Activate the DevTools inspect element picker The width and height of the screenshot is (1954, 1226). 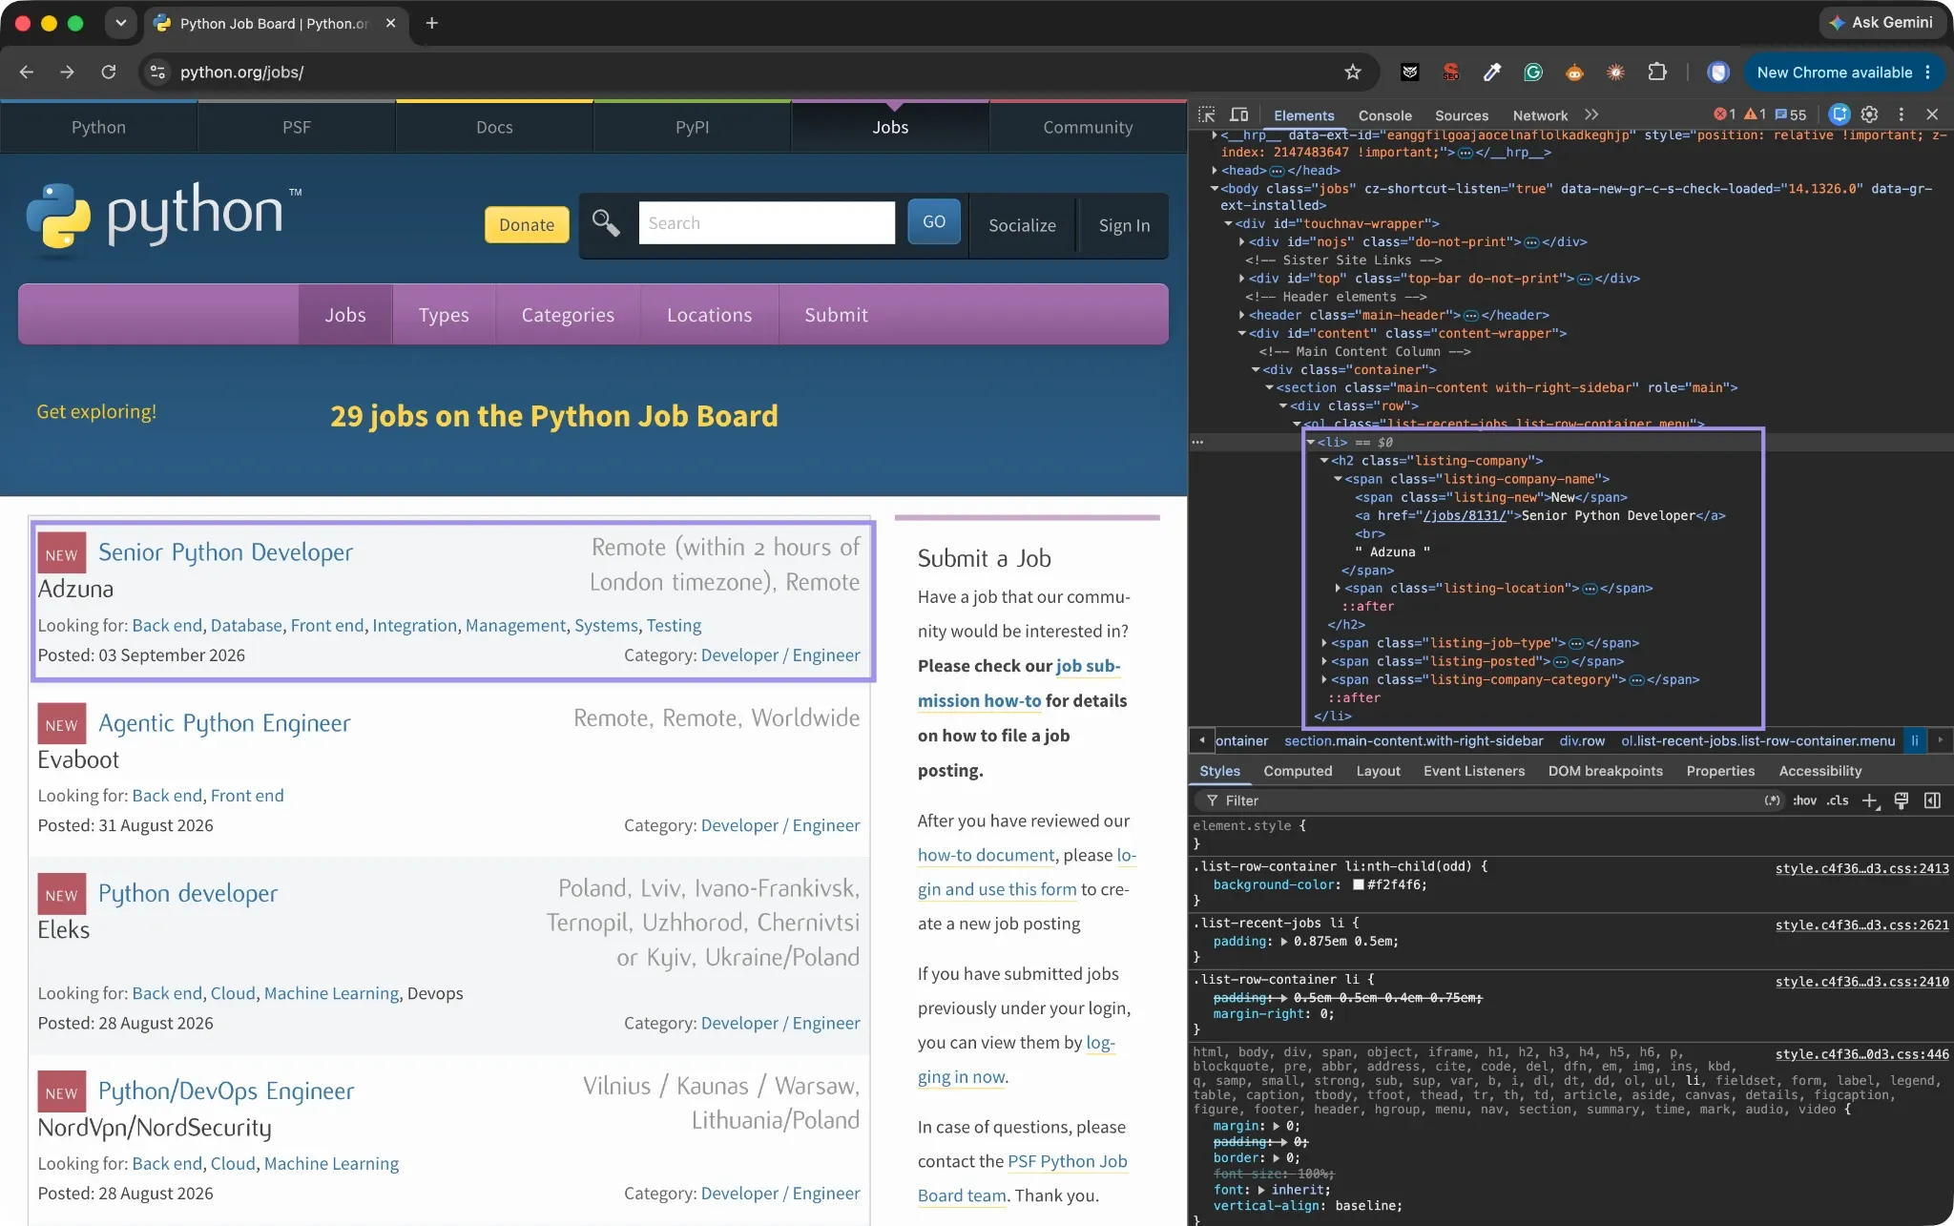(x=1207, y=114)
